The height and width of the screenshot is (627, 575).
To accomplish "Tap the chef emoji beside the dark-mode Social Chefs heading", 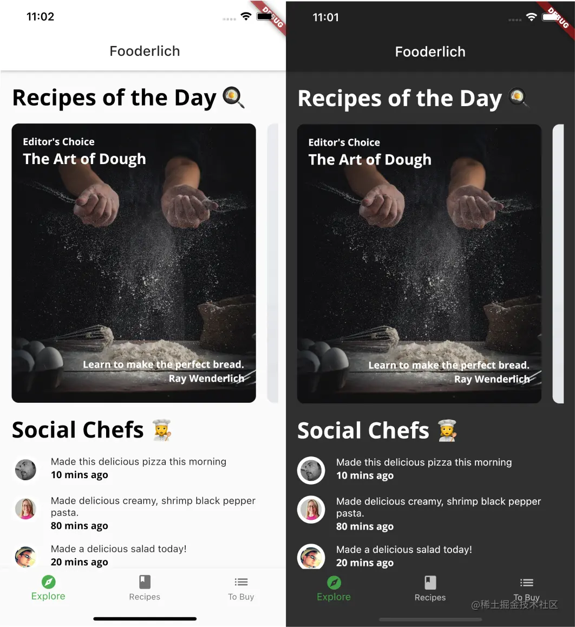I will [x=447, y=430].
